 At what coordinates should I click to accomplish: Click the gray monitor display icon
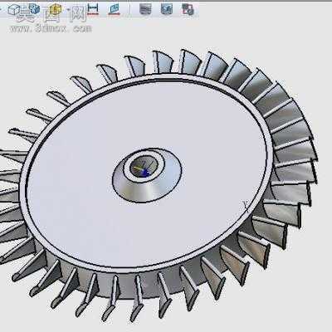pos(145,9)
